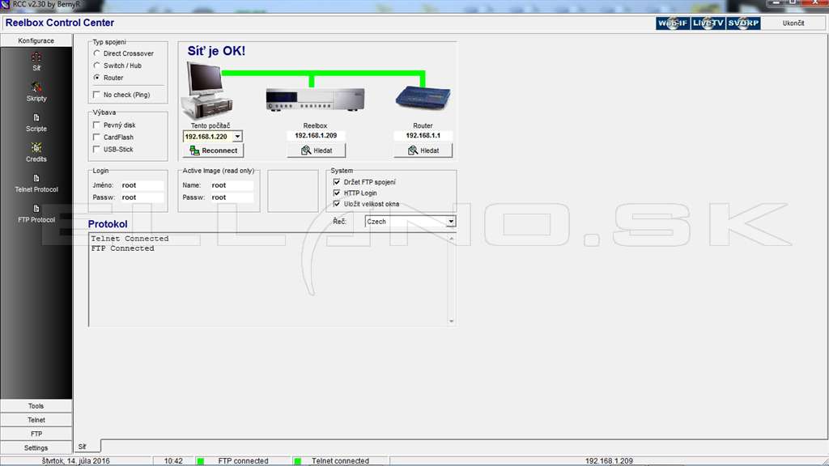Open the Settings sidebar section
The height and width of the screenshot is (466, 829).
point(36,448)
